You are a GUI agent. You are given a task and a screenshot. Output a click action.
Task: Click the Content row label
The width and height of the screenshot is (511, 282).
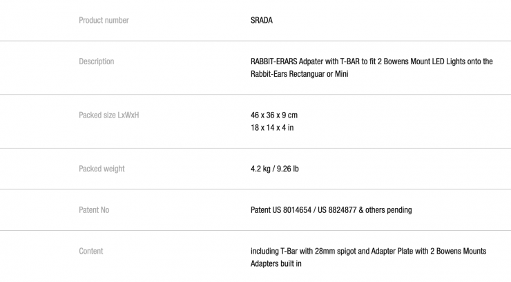click(91, 251)
